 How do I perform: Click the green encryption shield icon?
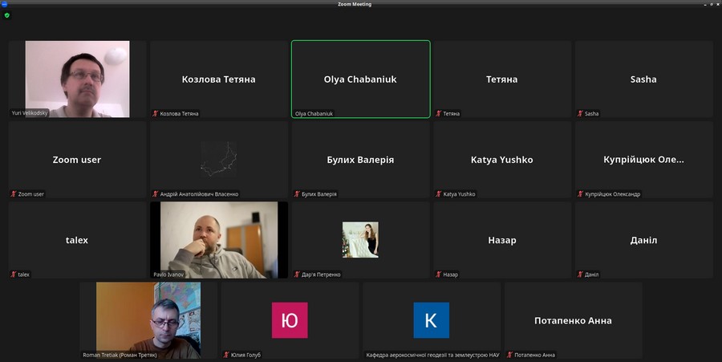[7, 15]
